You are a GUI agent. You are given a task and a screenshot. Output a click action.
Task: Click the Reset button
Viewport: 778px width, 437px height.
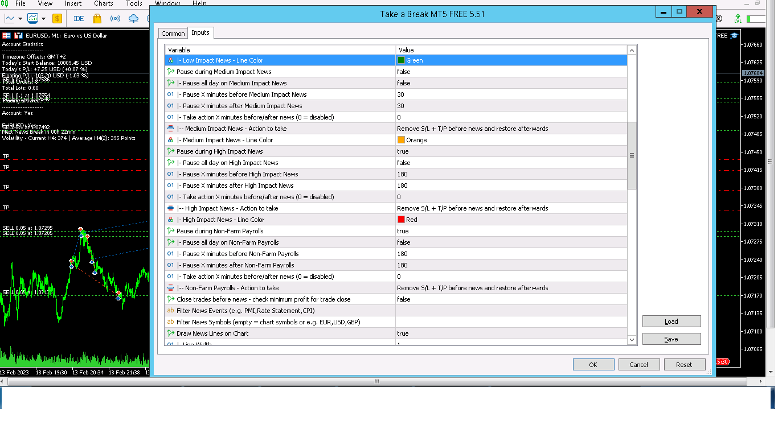click(x=685, y=365)
